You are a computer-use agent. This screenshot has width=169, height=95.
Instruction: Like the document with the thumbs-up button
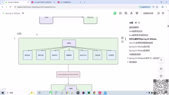(161, 69)
